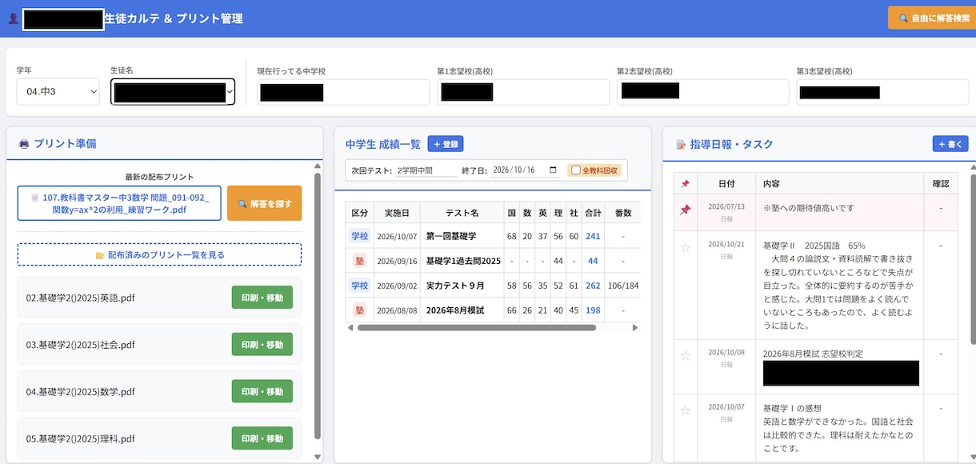The height and width of the screenshot is (464, 976).
Task: Print or move 03.基礎学2()2025)社会.pdf
Action: (262, 345)
